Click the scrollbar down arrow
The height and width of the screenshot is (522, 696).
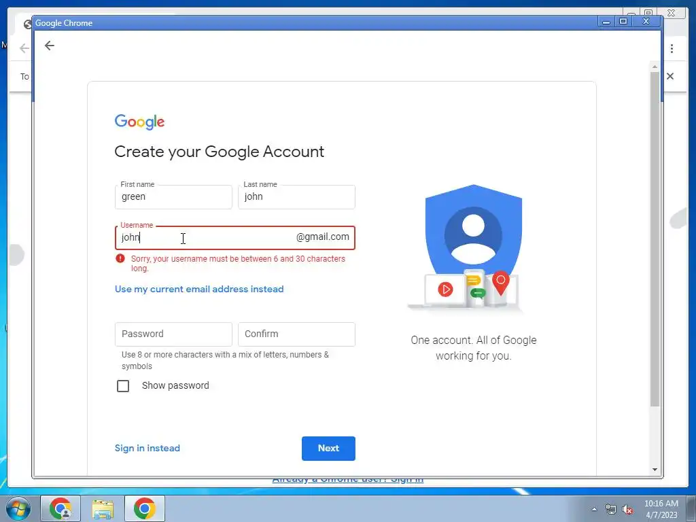(x=655, y=470)
